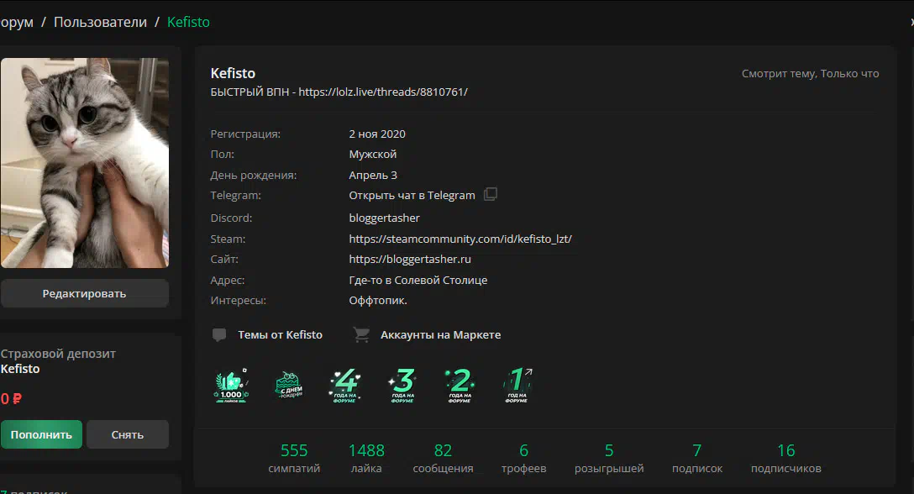View the 1488 лайка counter
Image resolution: width=914 pixels, height=494 pixels.
click(x=366, y=459)
